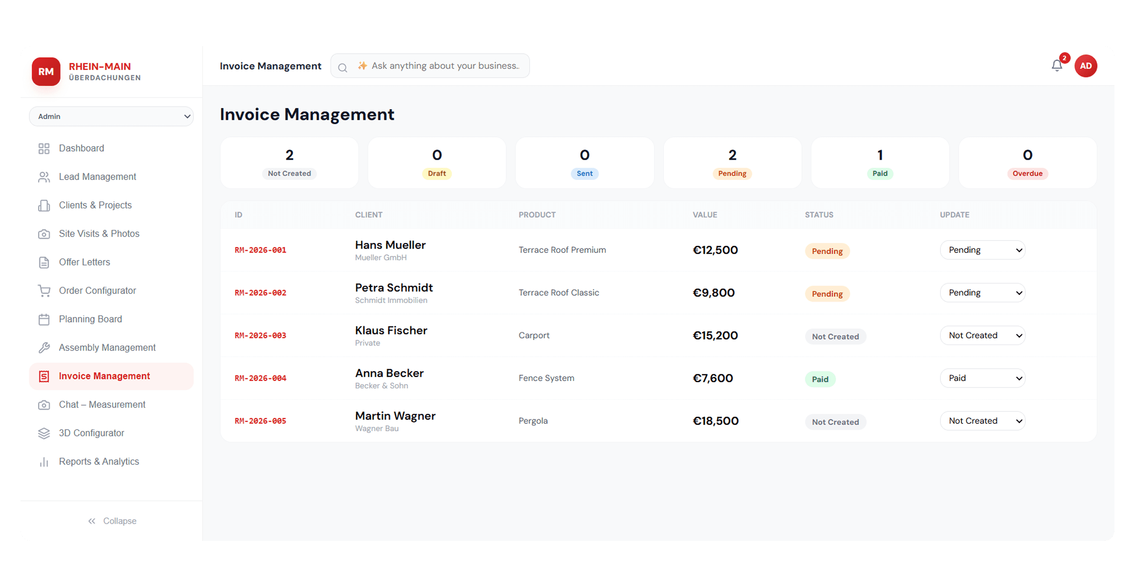This screenshot has width=1135, height=587.
Task: Click the 3D Configurator layers icon
Action: click(x=44, y=433)
